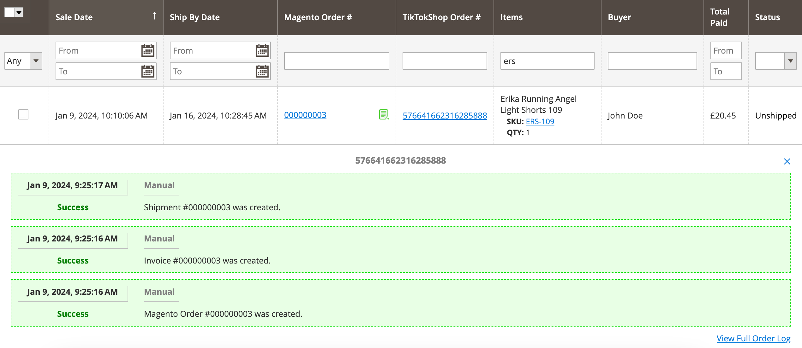Open the 'Any' selection filter dropdown
The width and height of the screenshot is (802, 348).
point(36,61)
